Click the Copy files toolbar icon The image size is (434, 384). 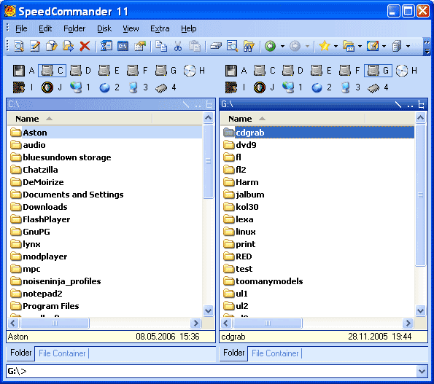tap(52, 46)
